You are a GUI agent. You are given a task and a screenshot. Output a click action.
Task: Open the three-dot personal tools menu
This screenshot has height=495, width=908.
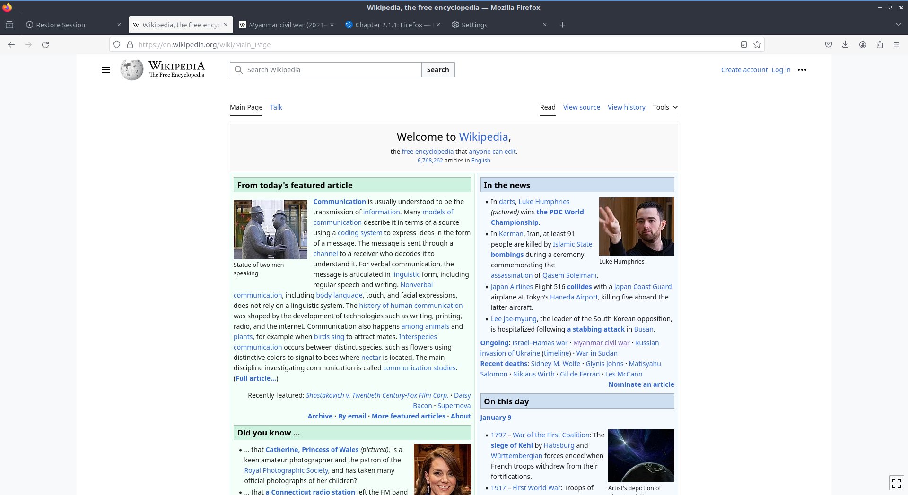pyautogui.click(x=802, y=70)
